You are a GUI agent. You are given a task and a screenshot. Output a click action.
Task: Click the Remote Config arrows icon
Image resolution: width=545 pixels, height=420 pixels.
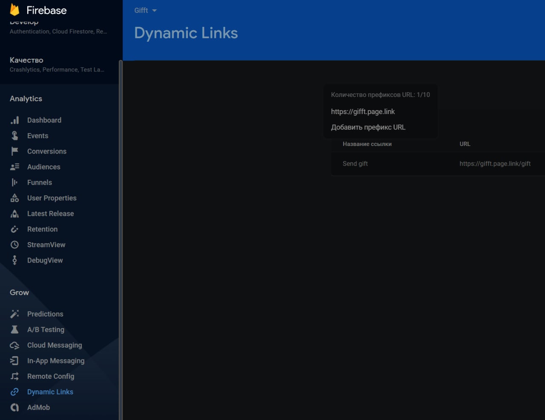coord(14,377)
